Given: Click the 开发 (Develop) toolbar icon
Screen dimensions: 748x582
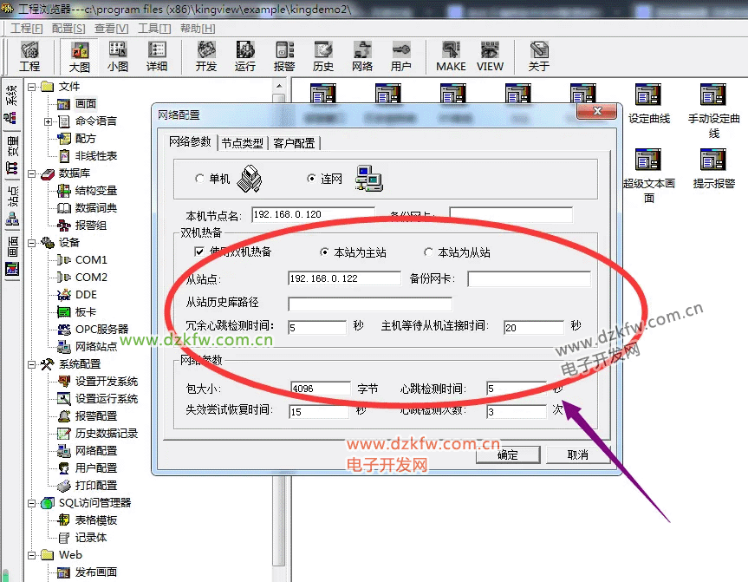Looking at the screenshot, I should [x=206, y=56].
